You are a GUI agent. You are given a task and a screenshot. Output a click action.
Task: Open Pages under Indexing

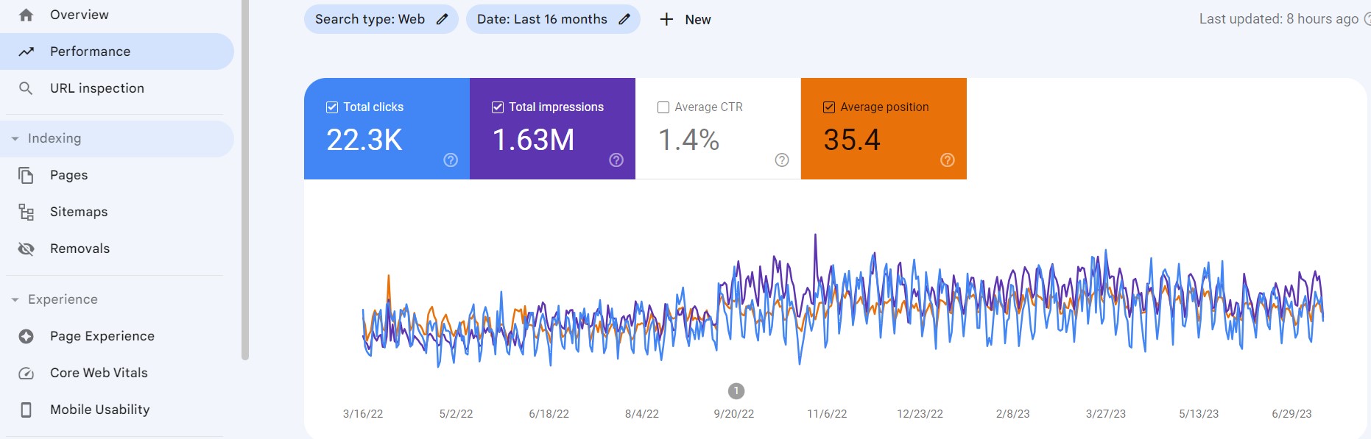tap(68, 175)
